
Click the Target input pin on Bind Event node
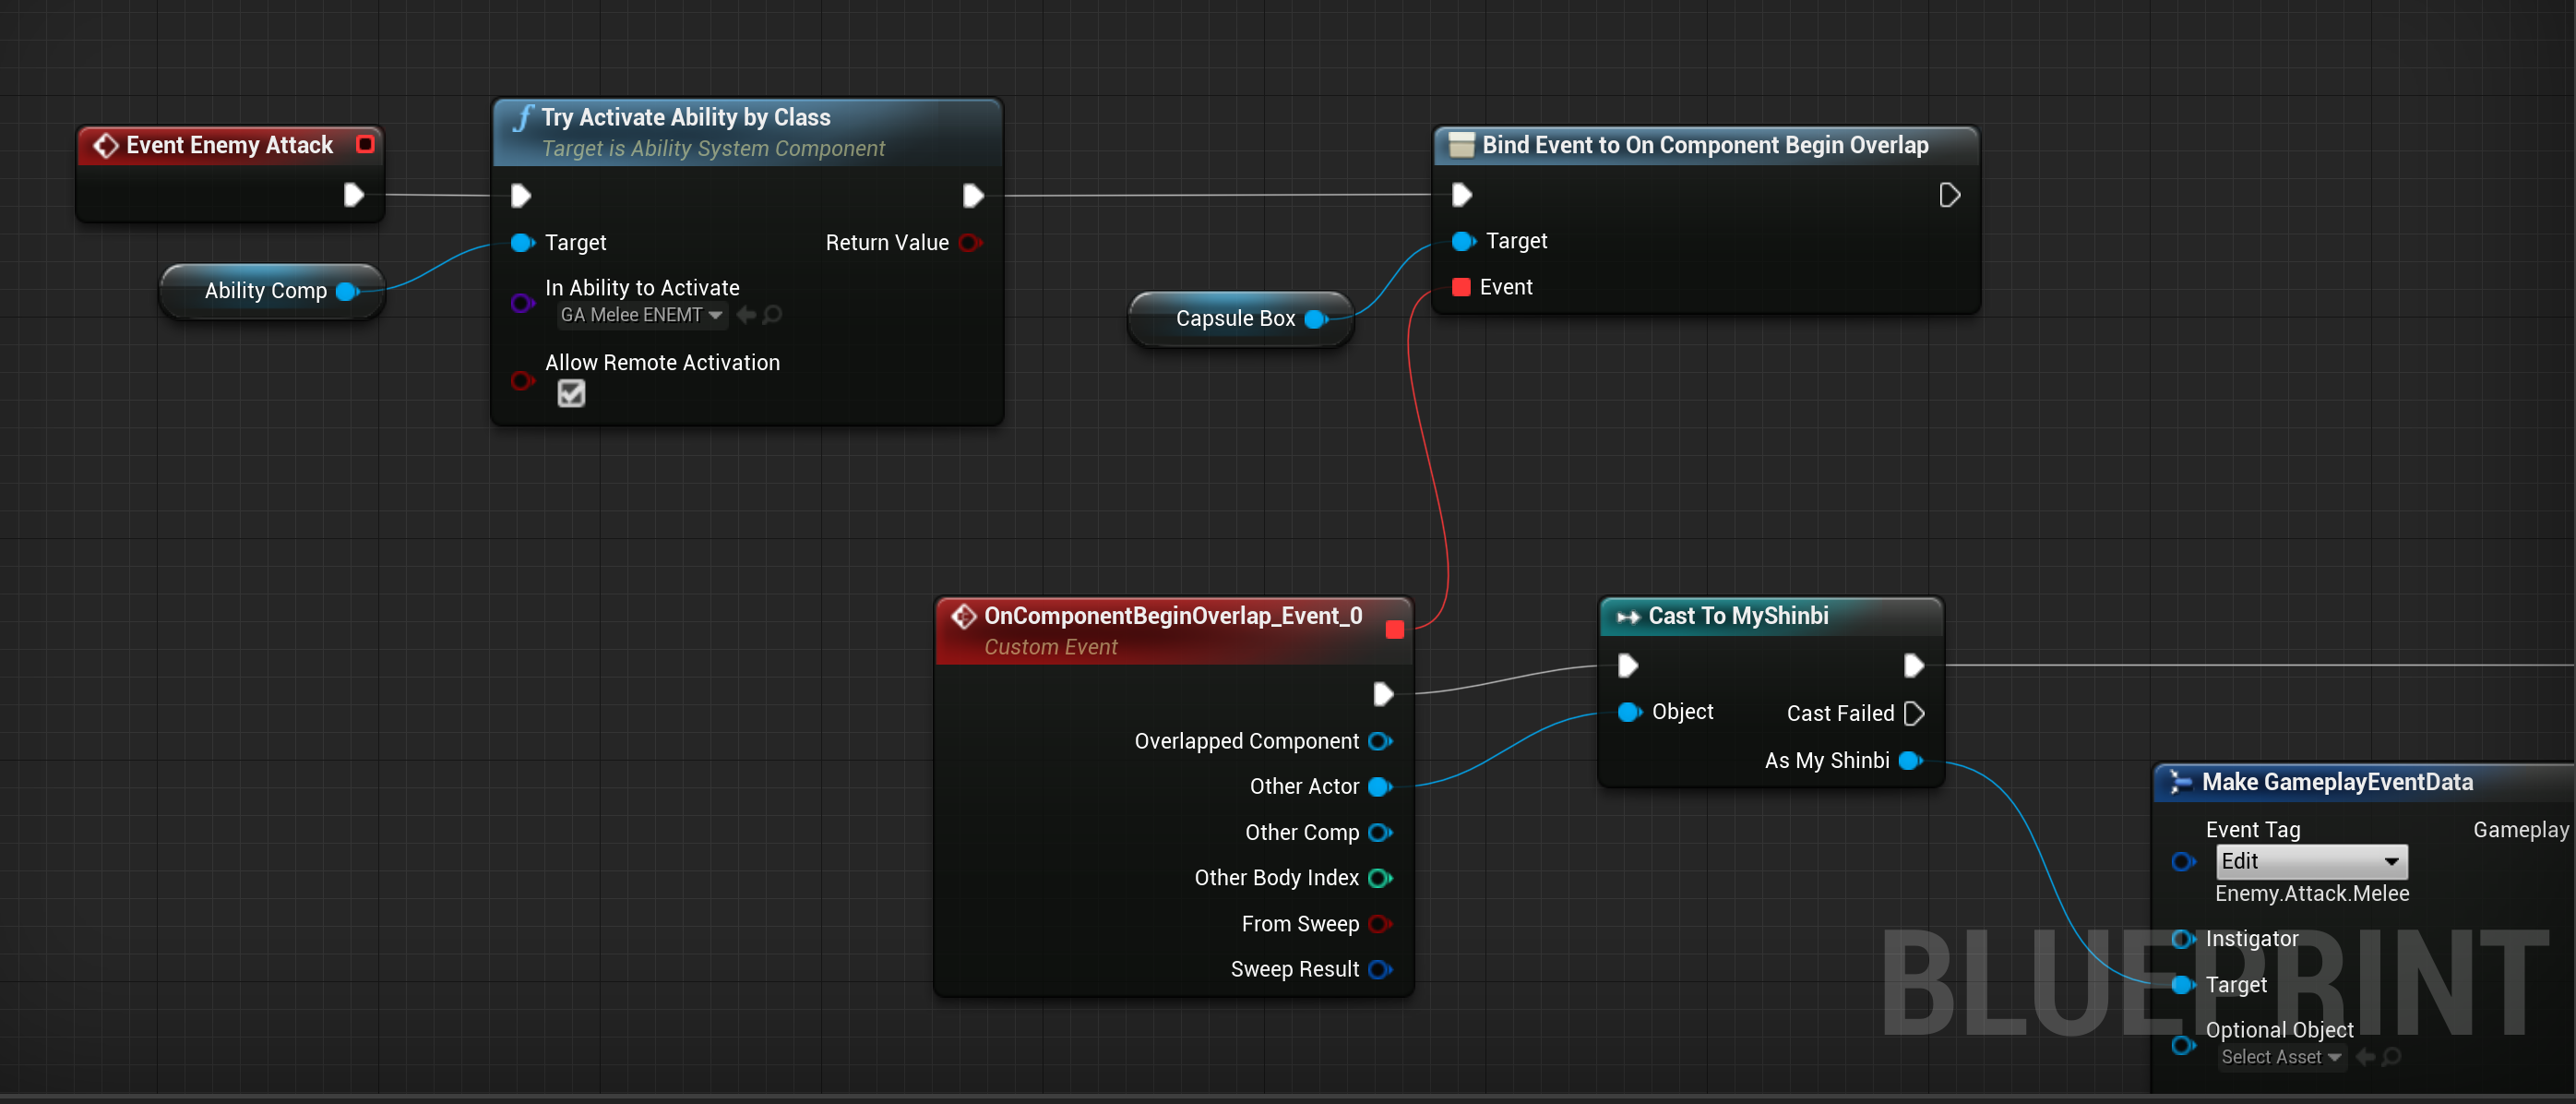[x=1463, y=240]
